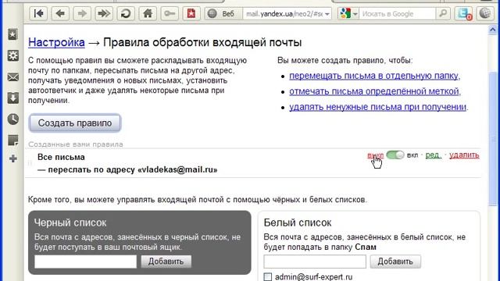Open the mail envelope panel in sidebar
Screen dimensions: 500x281
pos(13,77)
